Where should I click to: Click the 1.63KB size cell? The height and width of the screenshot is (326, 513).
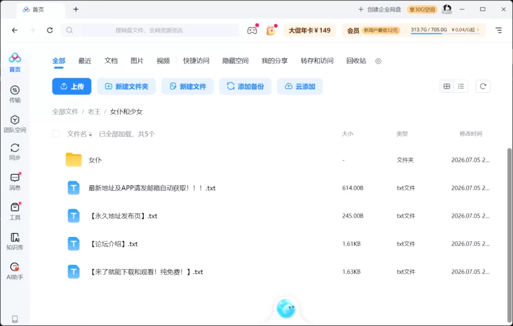click(351, 272)
